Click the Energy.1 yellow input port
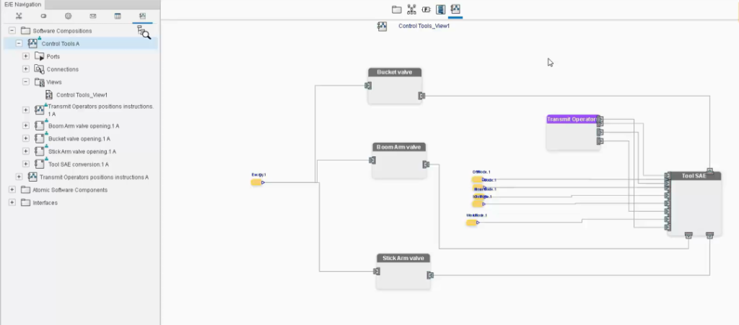This screenshot has height=325, width=739. [x=256, y=182]
